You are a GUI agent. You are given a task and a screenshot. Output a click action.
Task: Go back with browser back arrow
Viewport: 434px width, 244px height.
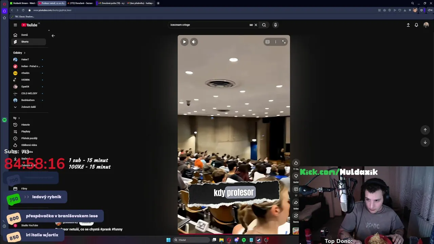coord(12,10)
